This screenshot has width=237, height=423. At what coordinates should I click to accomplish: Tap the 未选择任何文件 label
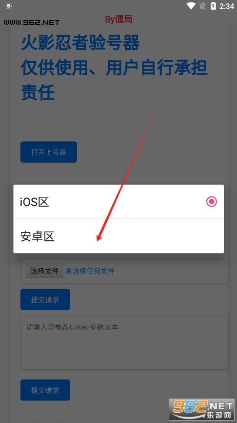coord(90,271)
